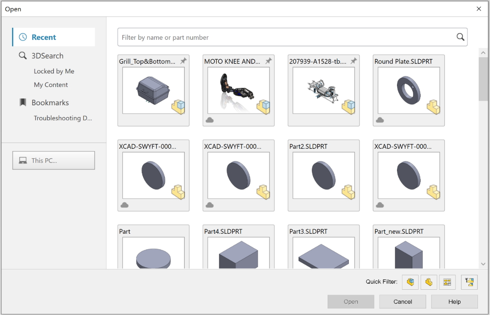
Task: Select the Part_new.SLDPRT thumbnail
Action: click(409, 253)
